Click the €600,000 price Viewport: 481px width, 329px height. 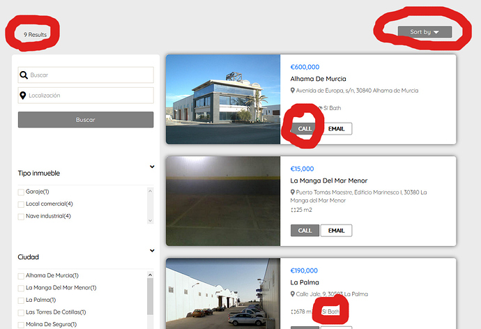pyautogui.click(x=305, y=67)
